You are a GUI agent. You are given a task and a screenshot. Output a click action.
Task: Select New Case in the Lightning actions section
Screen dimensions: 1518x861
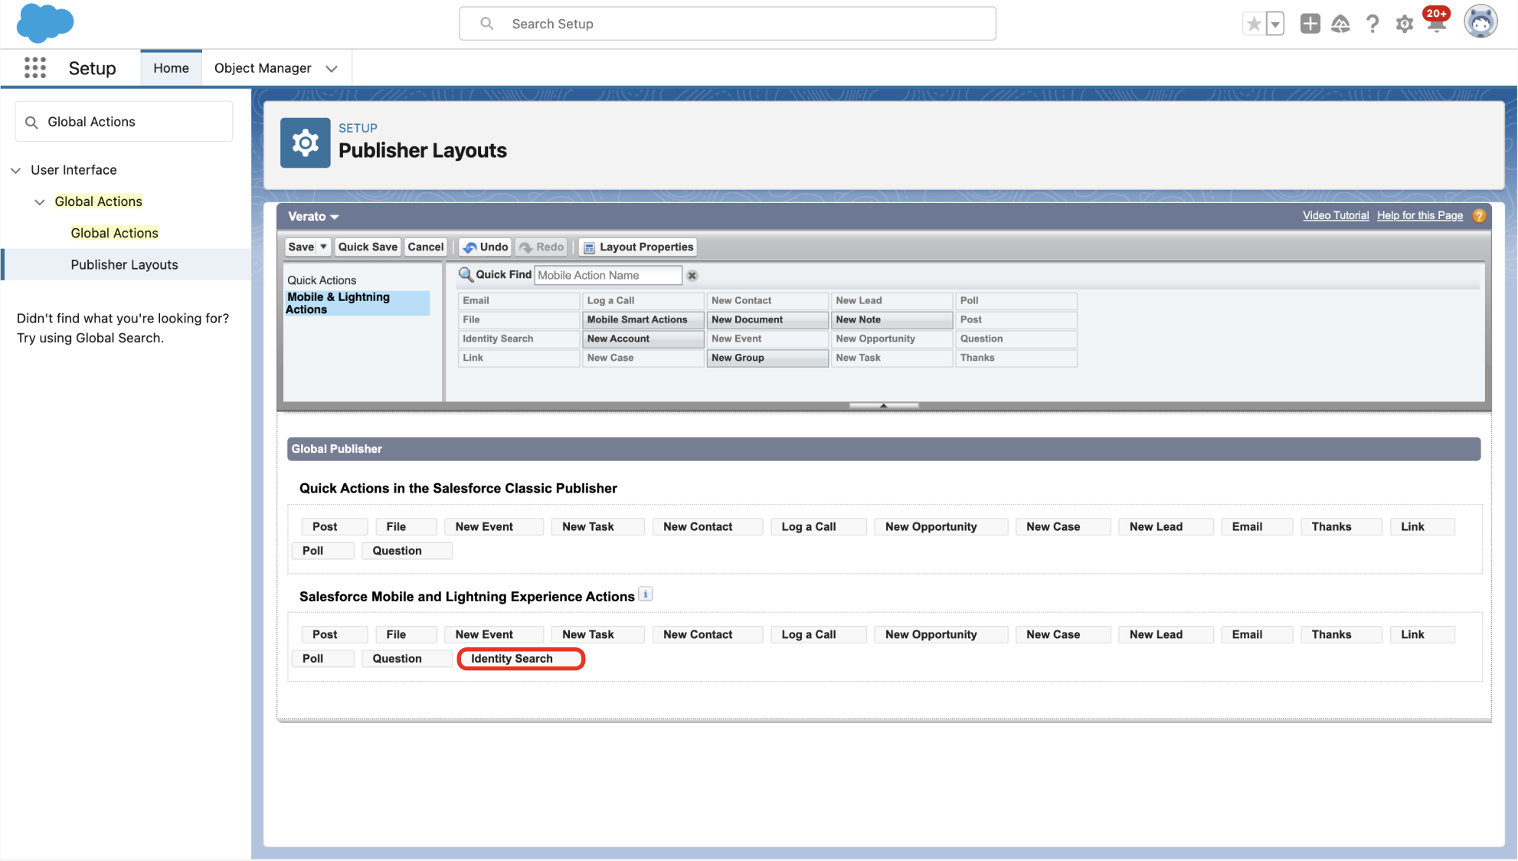coord(1062,635)
